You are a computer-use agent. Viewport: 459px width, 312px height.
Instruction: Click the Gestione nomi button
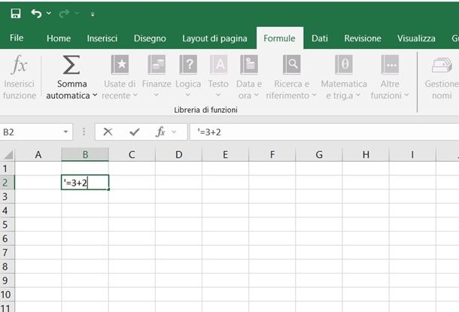tap(441, 78)
